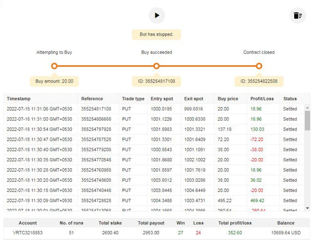Screen dimensions: 313x240
Task: Click buy price 137.18 cell
Action: pos(225,129)
